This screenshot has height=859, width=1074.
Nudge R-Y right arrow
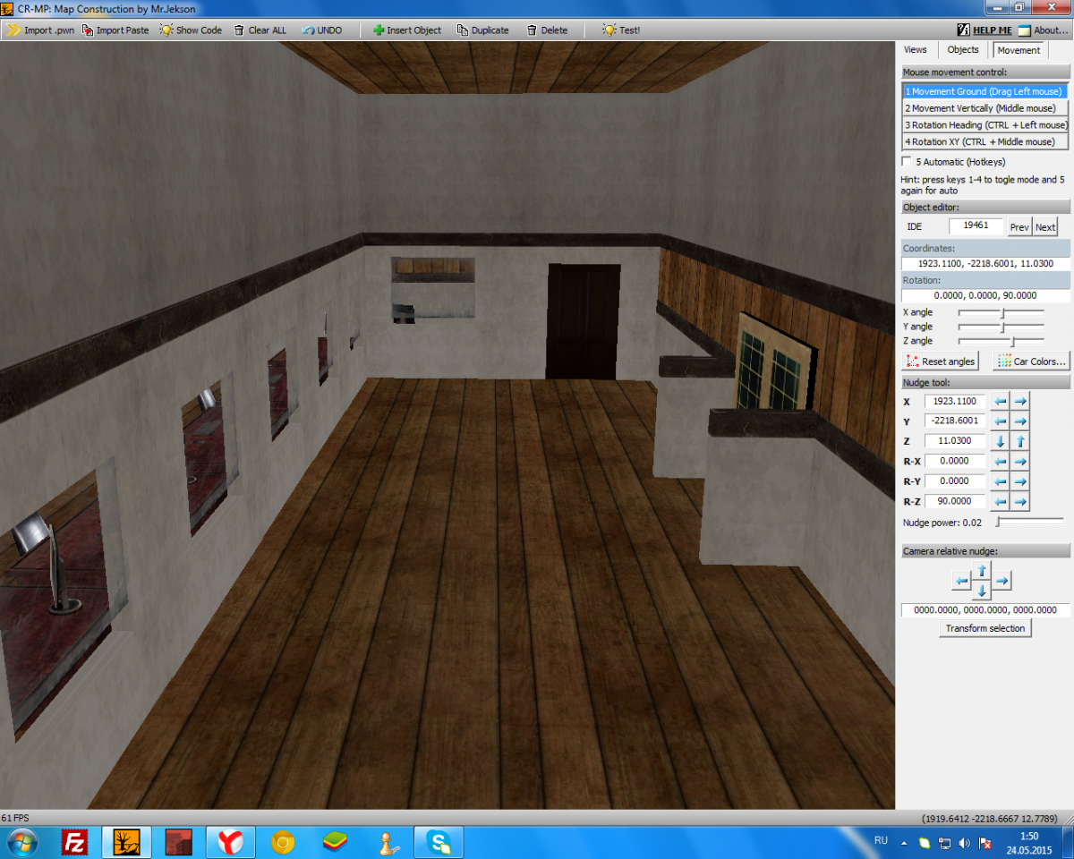pyautogui.click(x=1020, y=481)
